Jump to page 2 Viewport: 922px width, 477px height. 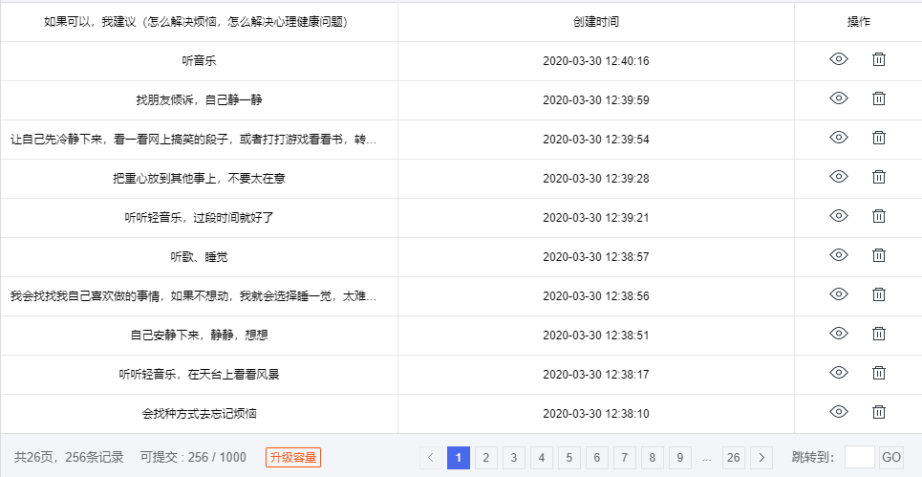(x=486, y=458)
